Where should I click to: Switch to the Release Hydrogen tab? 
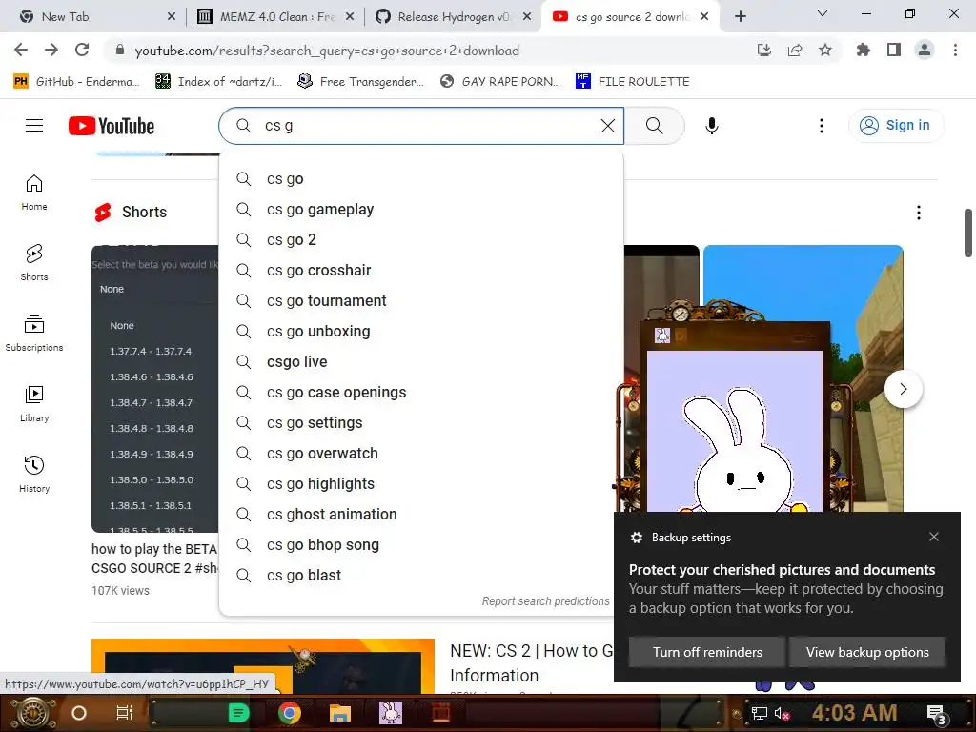454,17
